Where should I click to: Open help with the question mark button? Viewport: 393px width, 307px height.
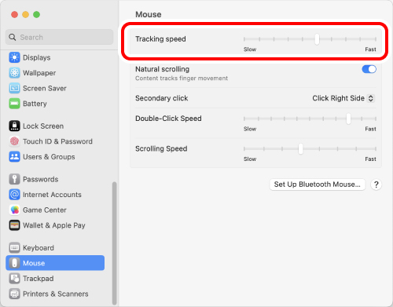point(376,185)
